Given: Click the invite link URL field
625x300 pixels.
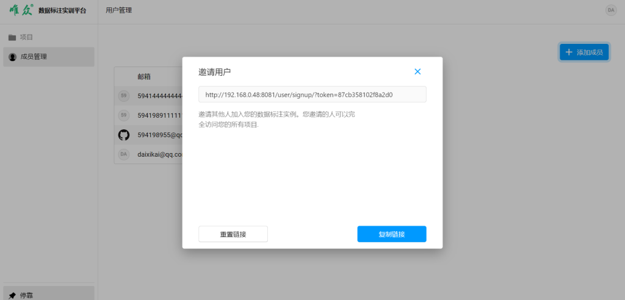Looking at the screenshot, I should coord(312,95).
